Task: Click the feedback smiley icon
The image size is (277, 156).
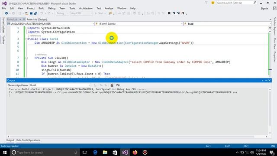Action: pos(213,3)
